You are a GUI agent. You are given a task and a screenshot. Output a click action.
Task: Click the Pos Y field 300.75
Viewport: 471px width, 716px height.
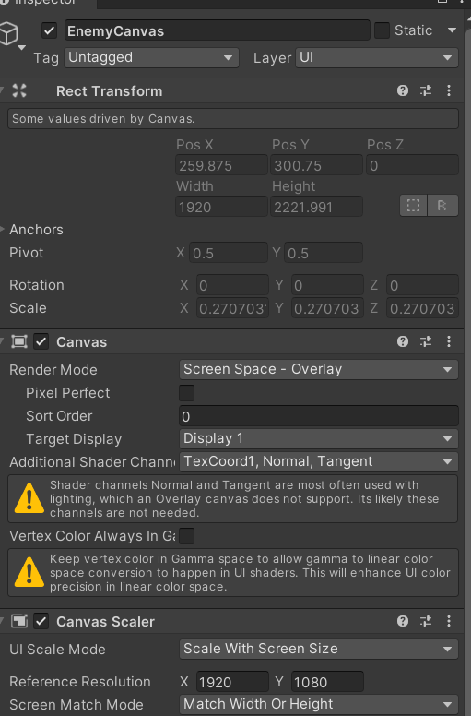coord(316,165)
